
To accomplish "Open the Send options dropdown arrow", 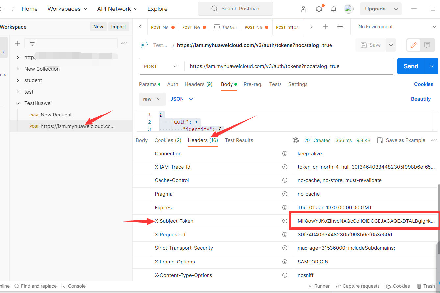I will coord(432,66).
